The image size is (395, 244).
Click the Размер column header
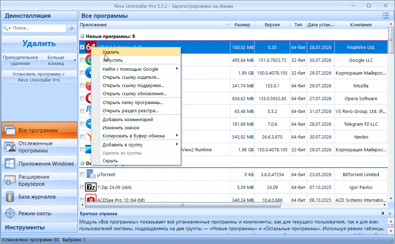tap(242, 25)
